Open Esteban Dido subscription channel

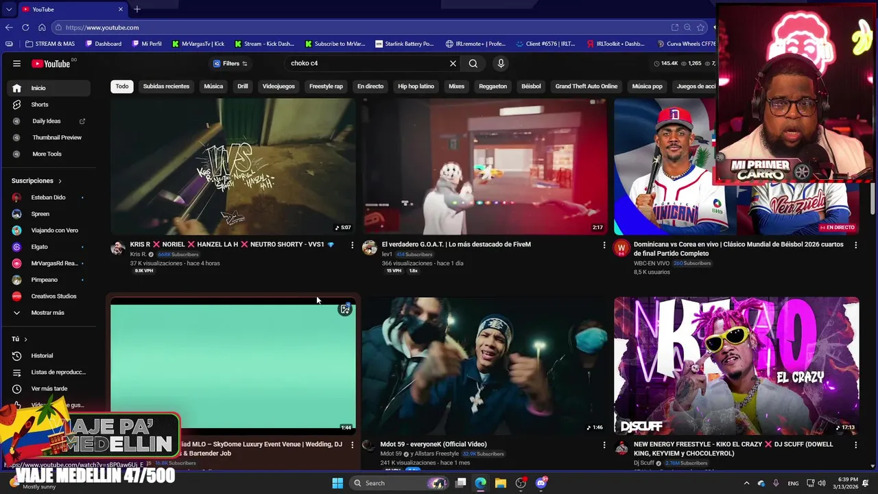tap(49, 197)
